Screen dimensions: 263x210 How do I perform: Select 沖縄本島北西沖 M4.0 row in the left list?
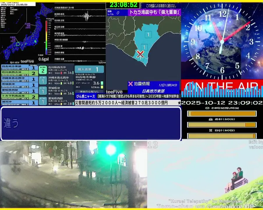coord(20,79)
